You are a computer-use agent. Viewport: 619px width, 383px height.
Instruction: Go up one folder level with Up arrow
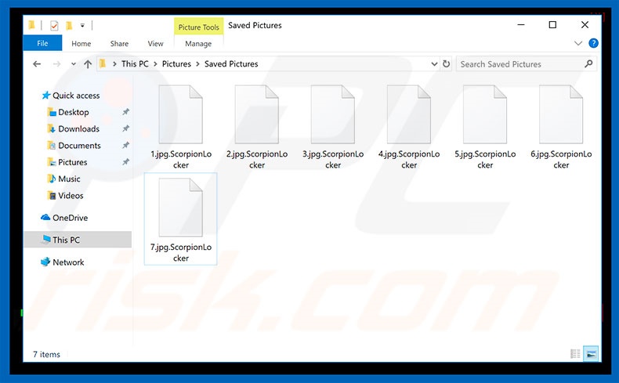pos(88,64)
